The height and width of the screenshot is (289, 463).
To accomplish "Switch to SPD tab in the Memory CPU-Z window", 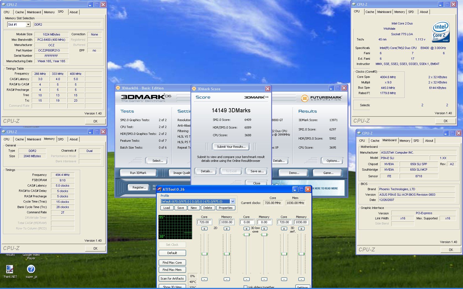I will pos(61,139).
